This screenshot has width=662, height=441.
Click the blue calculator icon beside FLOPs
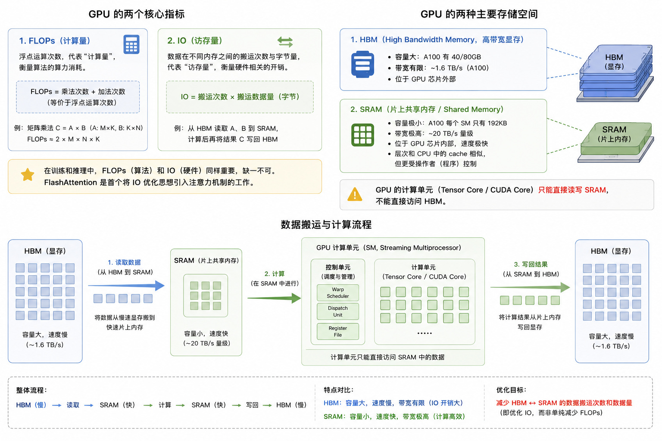coord(131,44)
